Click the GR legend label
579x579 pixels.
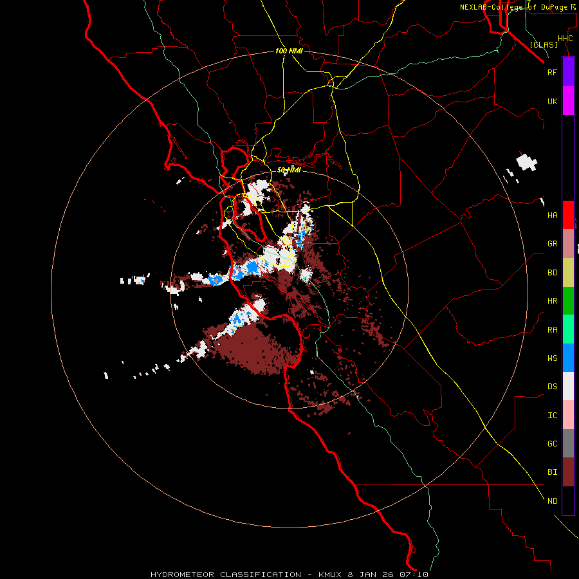(x=552, y=244)
